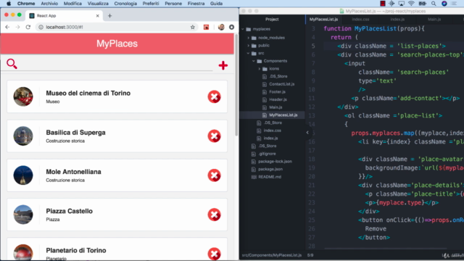Click Museo del cinema di Torino avatar
The image size is (464, 261).
(23, 96)
